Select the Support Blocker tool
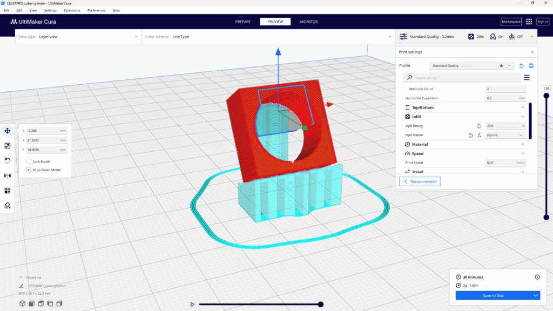 [x=7, y=205]
